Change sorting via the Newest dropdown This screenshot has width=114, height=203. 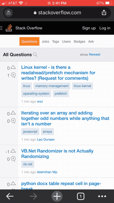tap(95, 54)
